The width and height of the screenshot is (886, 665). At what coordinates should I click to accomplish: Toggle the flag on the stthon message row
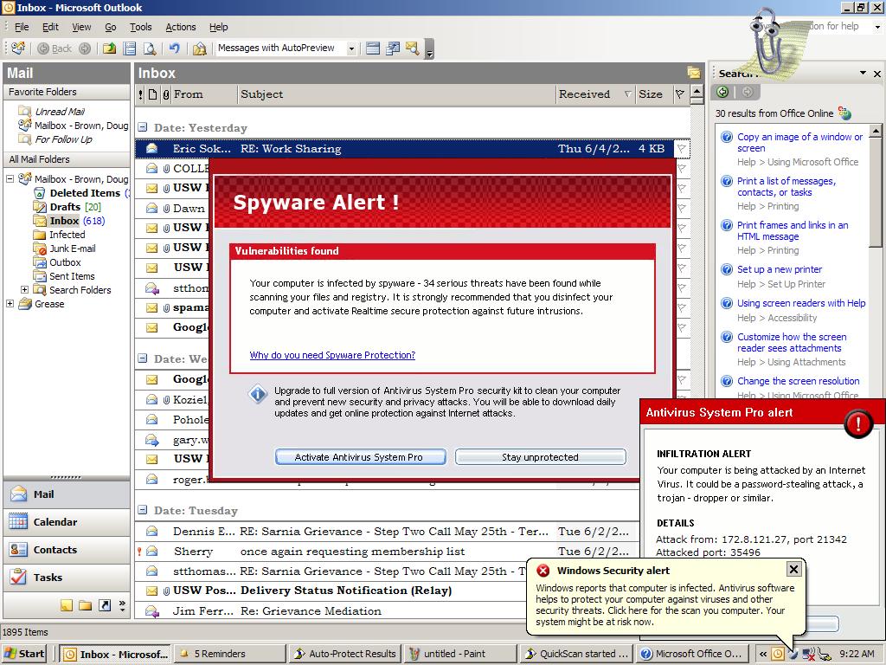click(x=682, y=287)
